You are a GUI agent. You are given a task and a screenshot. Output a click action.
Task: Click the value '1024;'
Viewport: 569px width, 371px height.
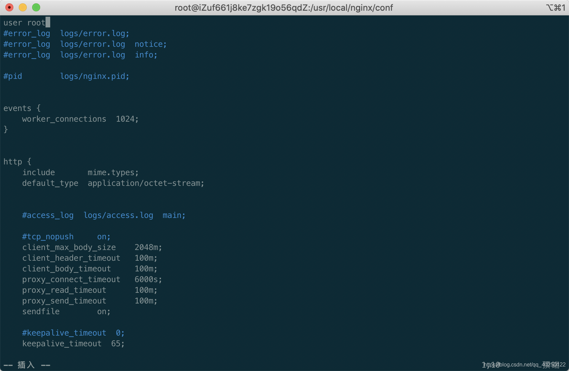pos(127,119)
